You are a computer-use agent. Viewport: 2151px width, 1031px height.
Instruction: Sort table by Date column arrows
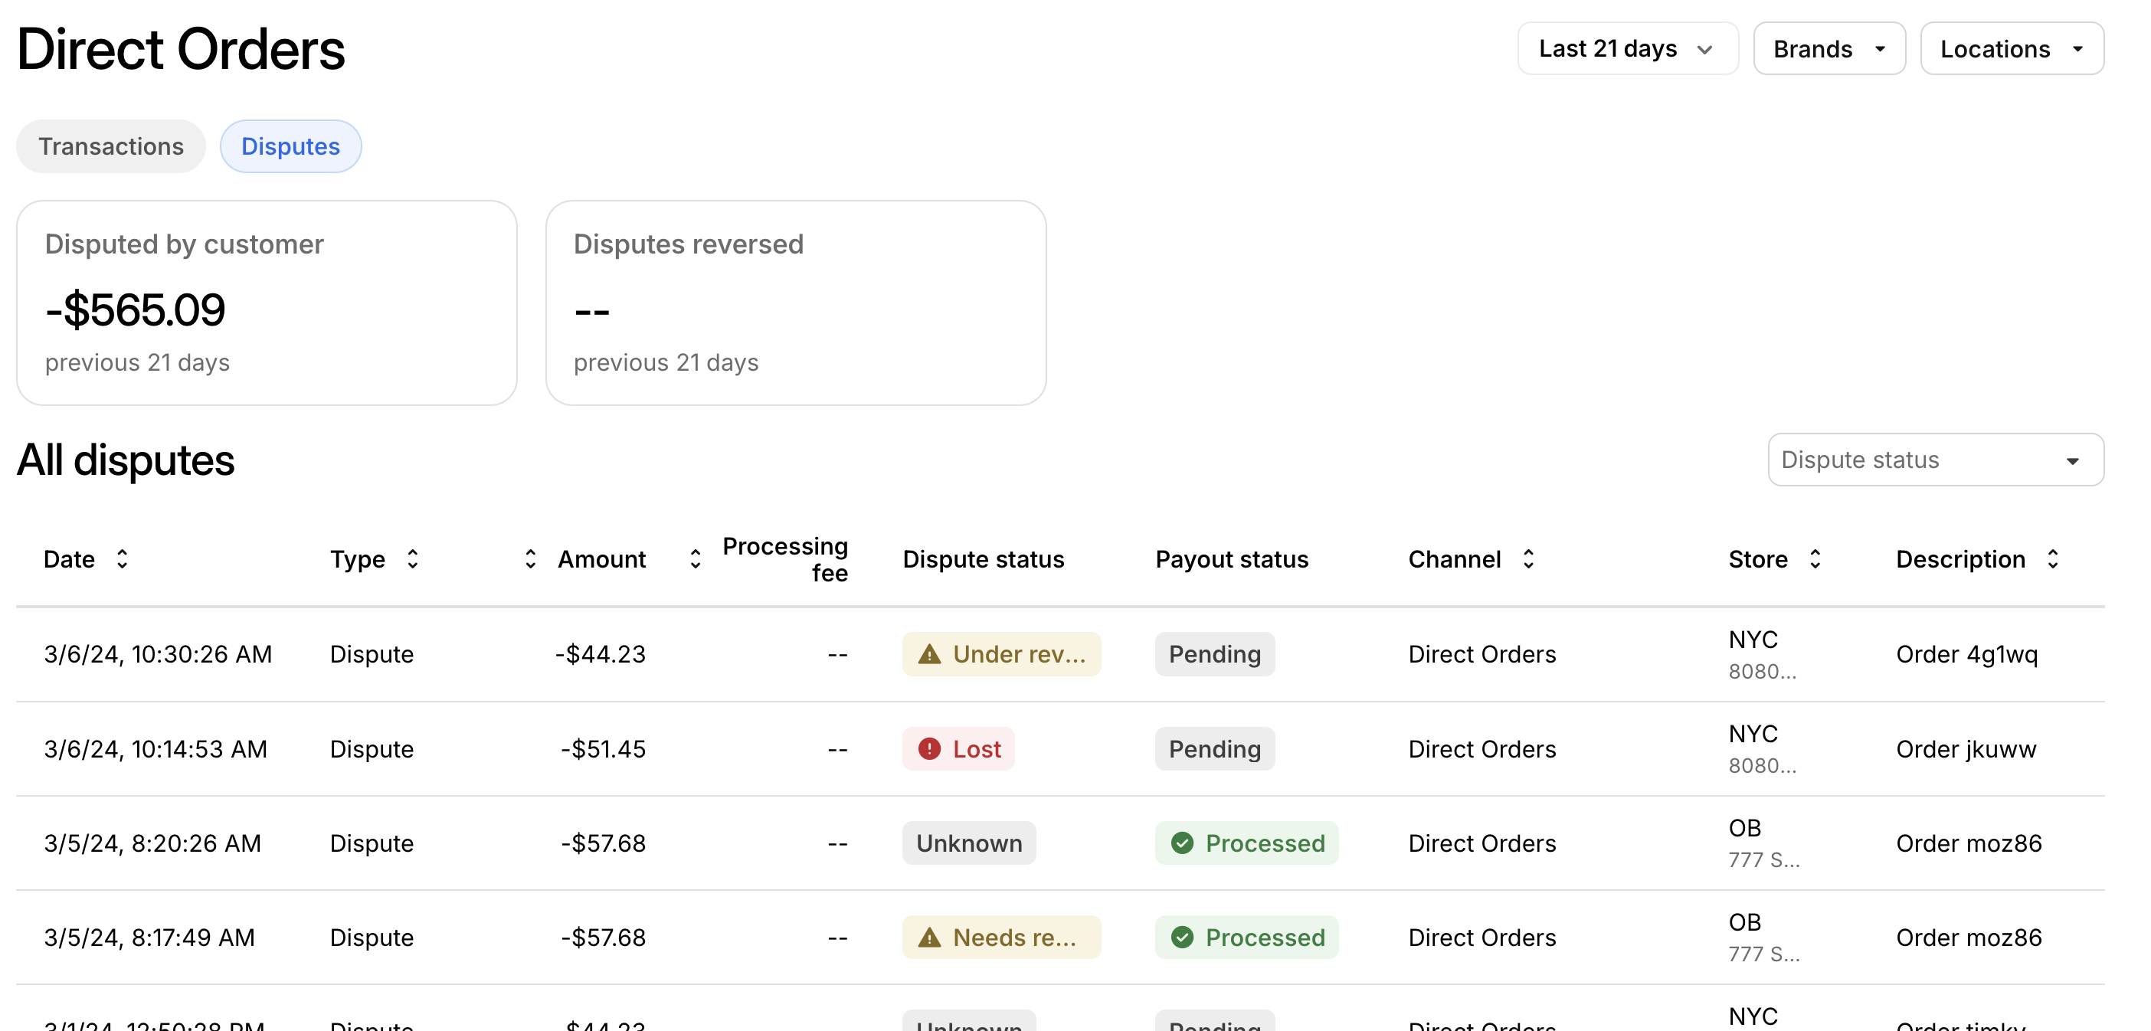(x=122, y=558)
